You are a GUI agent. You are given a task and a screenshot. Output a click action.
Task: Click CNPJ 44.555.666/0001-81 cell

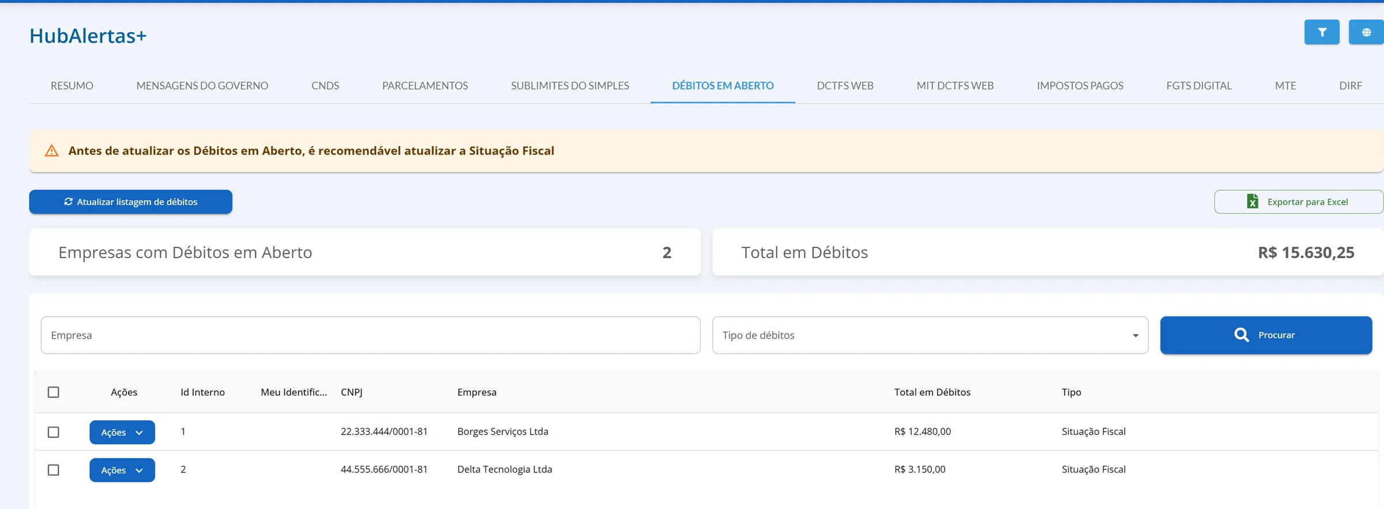(x=384, y=470)
